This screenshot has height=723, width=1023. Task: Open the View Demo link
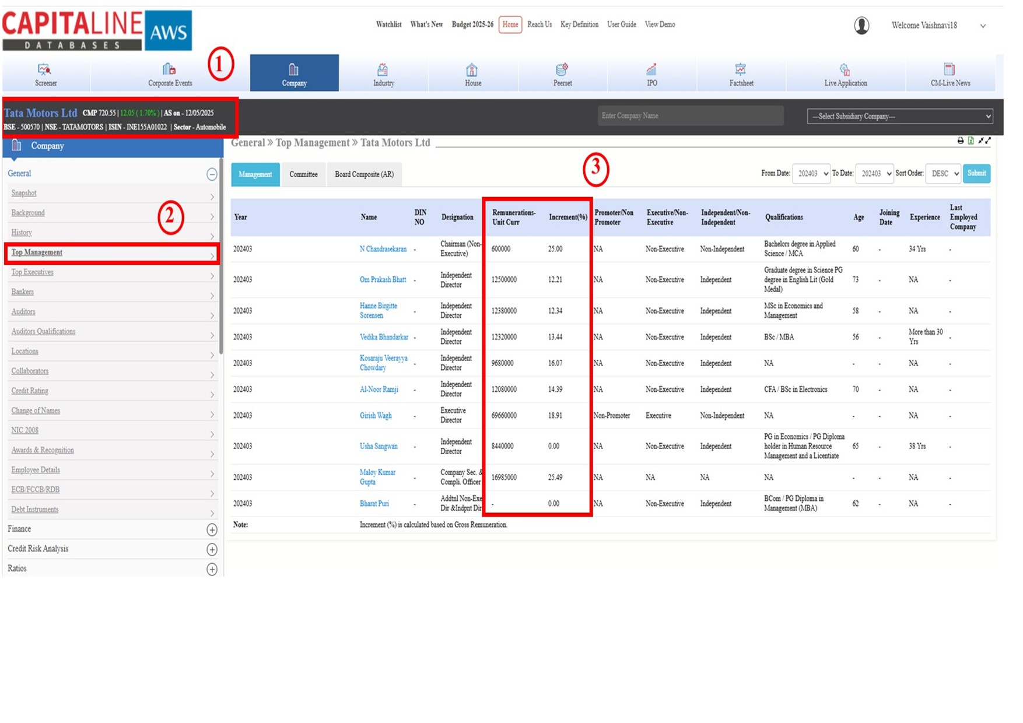(x=660, y=24)
